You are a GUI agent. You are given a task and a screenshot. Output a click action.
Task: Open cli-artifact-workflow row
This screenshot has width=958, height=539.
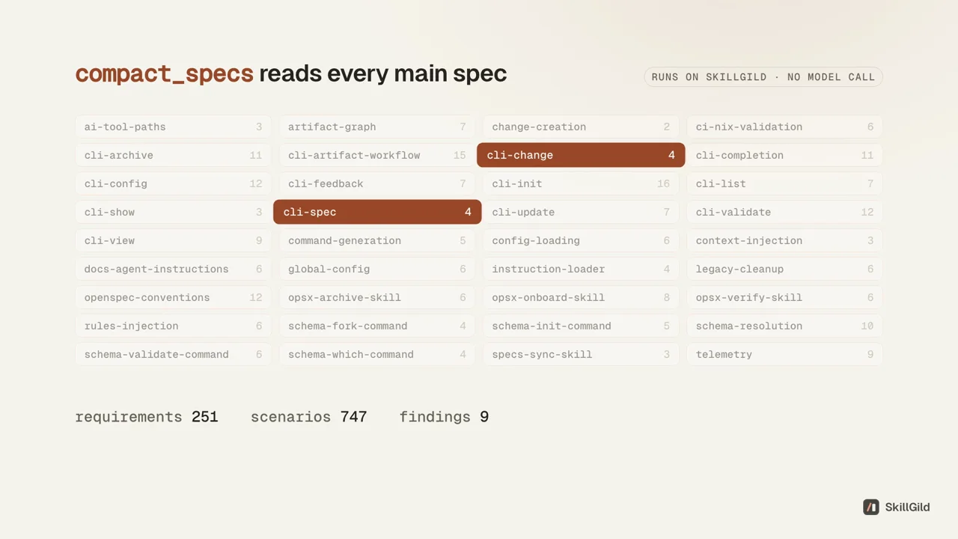pyautogui.click(x=377, y=155)
